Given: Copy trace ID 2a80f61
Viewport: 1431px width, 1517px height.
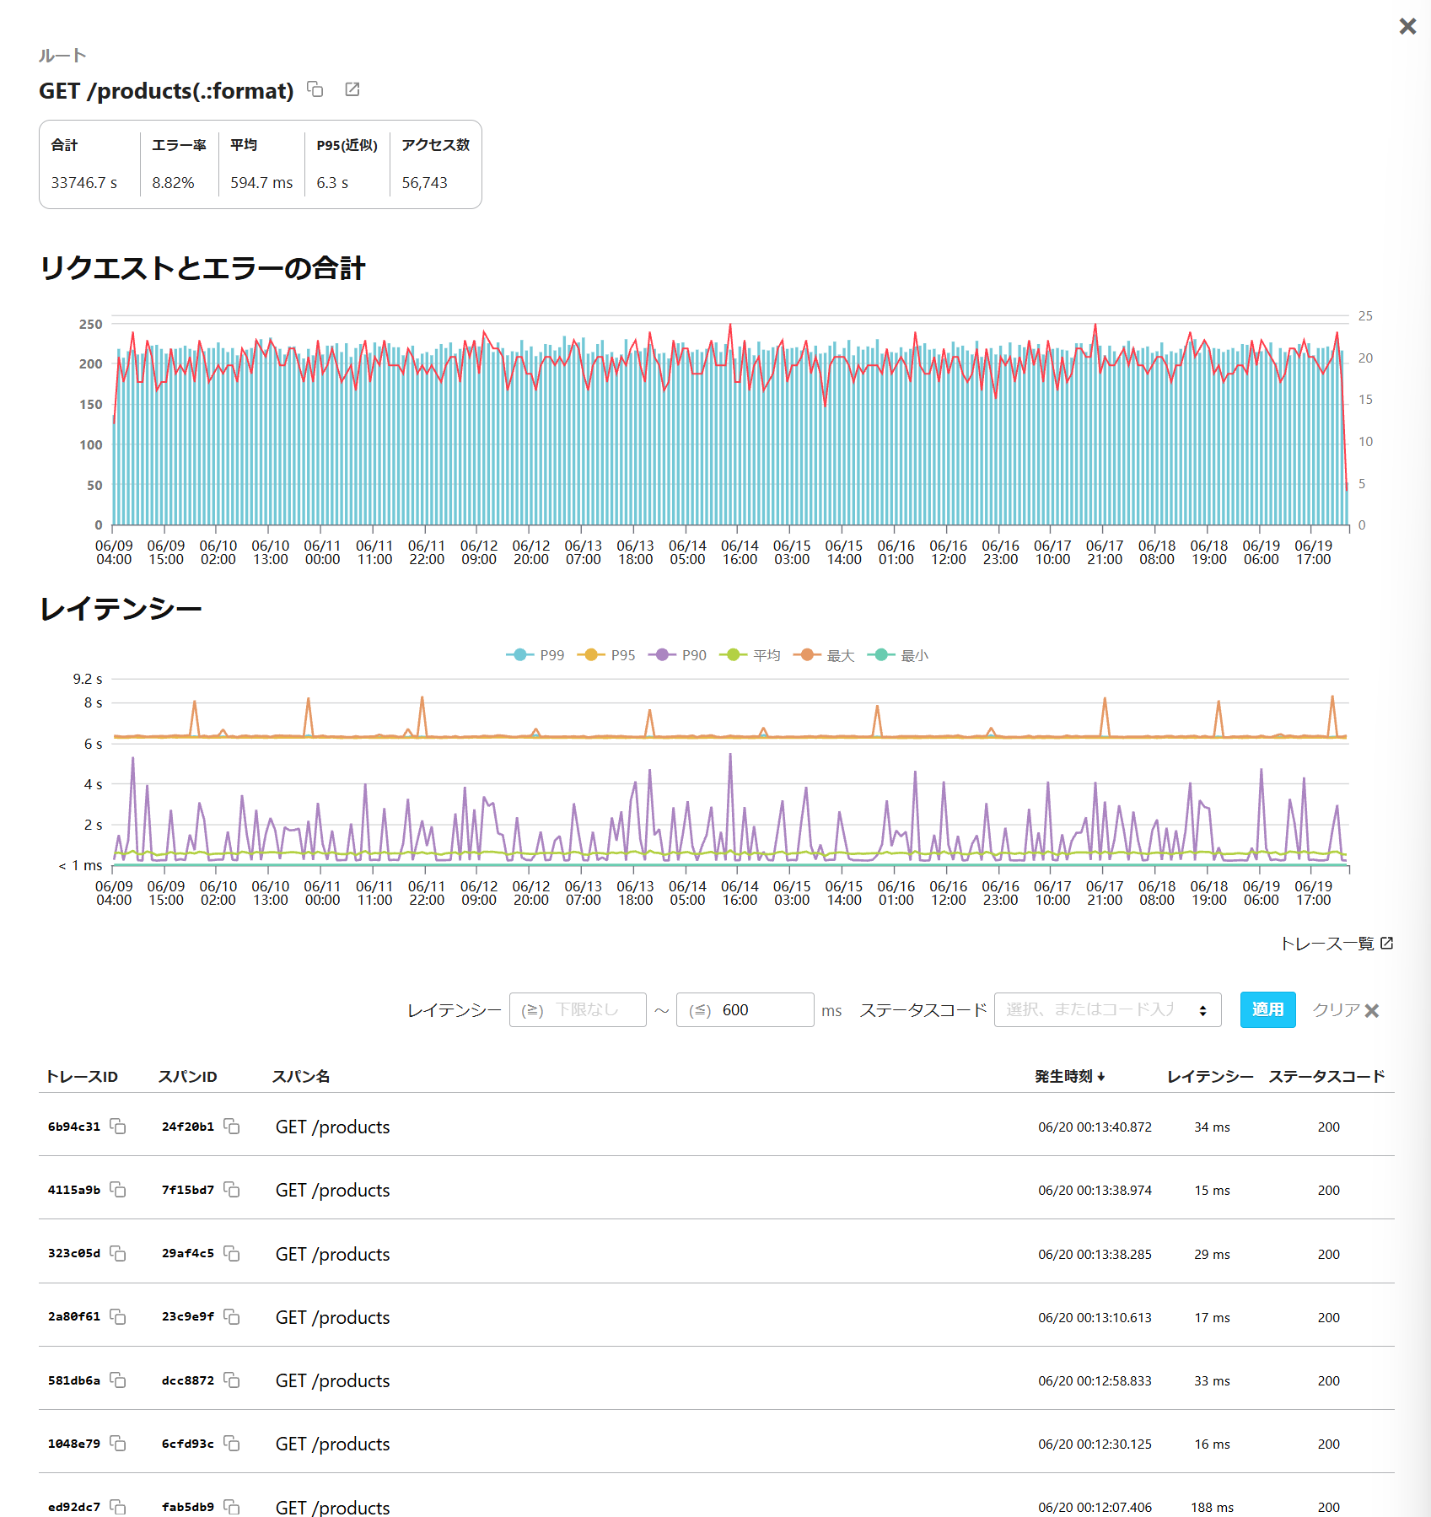Looking at the screenshot, I should 118,1317.
